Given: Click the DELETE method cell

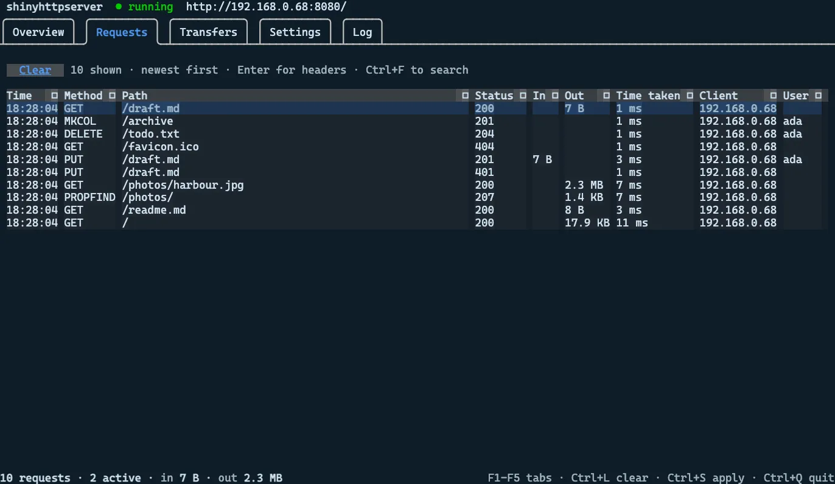Looking at the screenshot, I should (x=83, y=134).
